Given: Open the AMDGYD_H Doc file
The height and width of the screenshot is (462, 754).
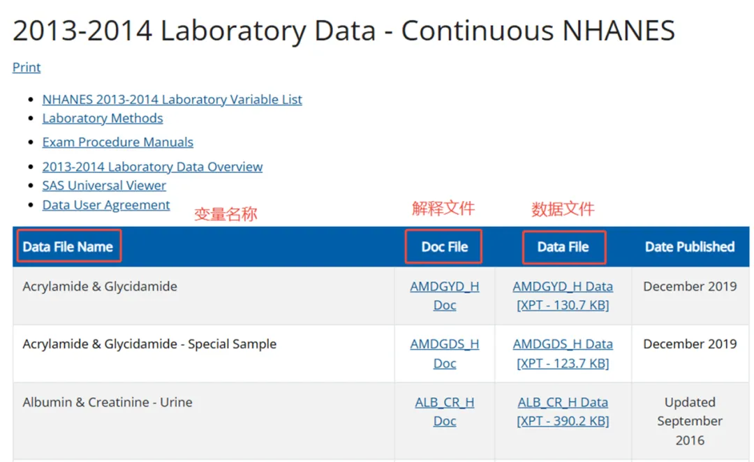Looking at the screenshot, I should pos(444,296).
